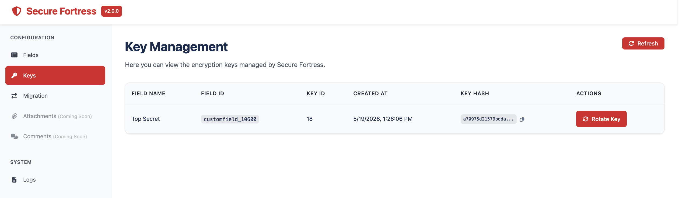Click the Secure Fortress title text
Viewport: 679px width, 198px height.
point(61,11)
